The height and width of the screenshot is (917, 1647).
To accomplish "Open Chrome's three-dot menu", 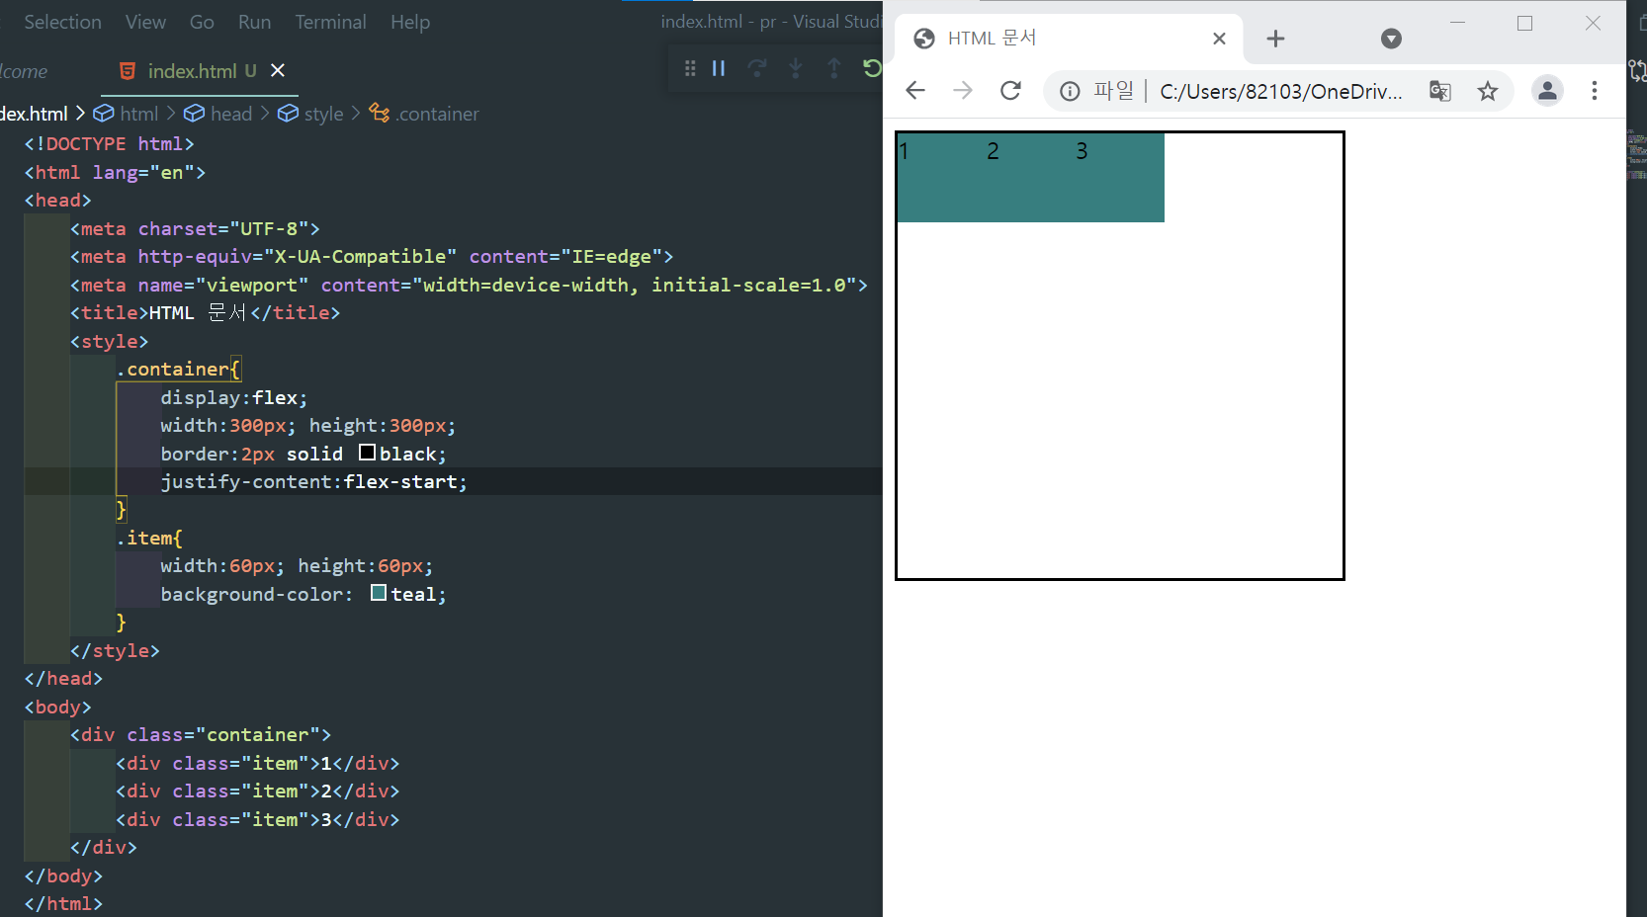I will click(1595, 91).
